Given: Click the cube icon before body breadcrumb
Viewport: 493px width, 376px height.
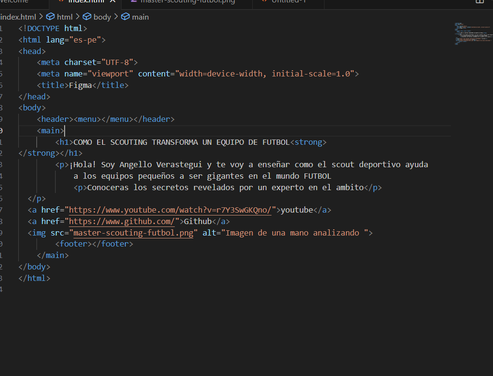Looking at the screenshot, I should 87,17.
